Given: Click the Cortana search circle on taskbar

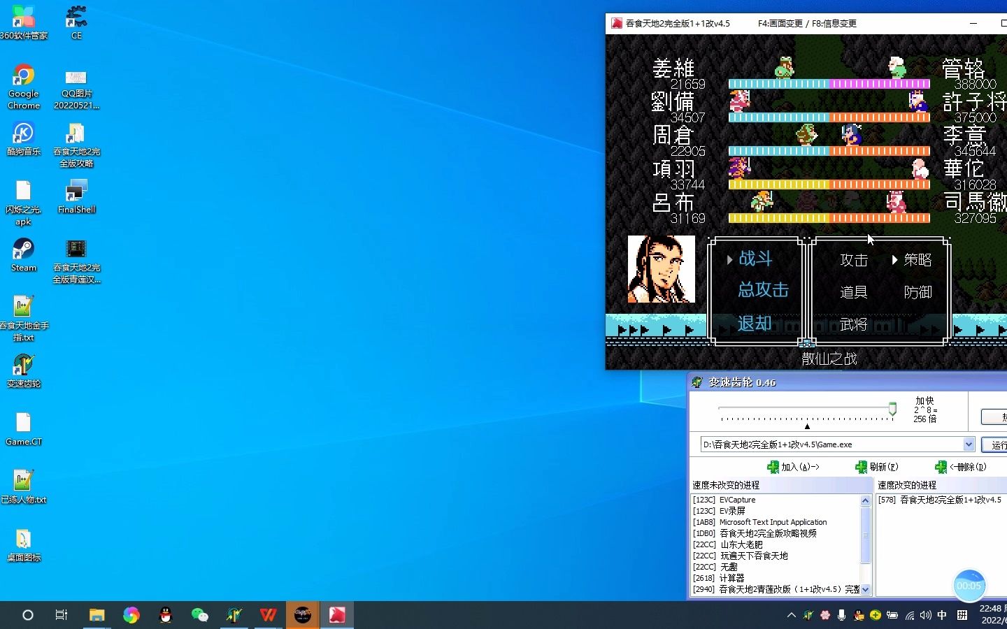Looking at the screenshot, I should coord(28,615).
